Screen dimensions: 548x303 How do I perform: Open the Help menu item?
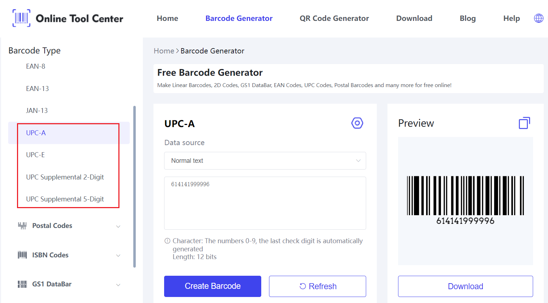511,18
